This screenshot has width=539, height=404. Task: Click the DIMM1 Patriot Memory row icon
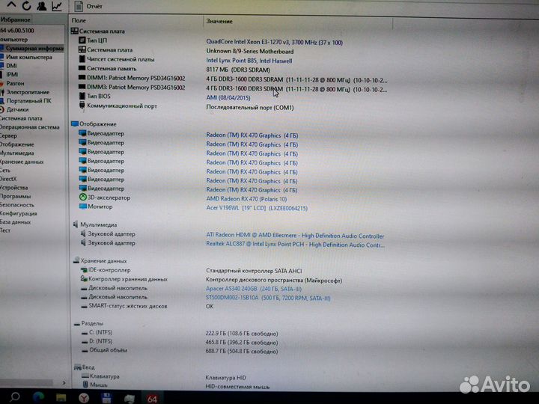coord(82,78)
